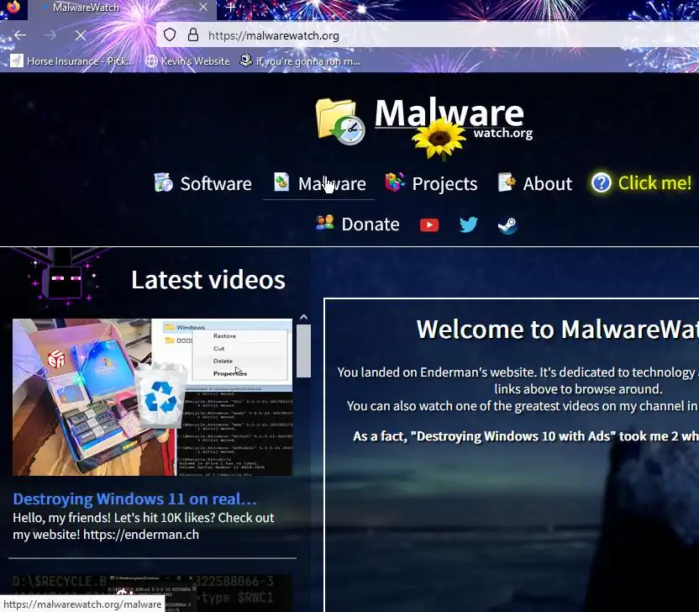Click the videos list scroll up arrow
The image size is (699, 612).
[x=303, y=317]
